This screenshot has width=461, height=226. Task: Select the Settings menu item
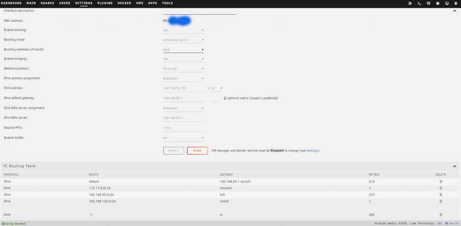tap(84, 3)
